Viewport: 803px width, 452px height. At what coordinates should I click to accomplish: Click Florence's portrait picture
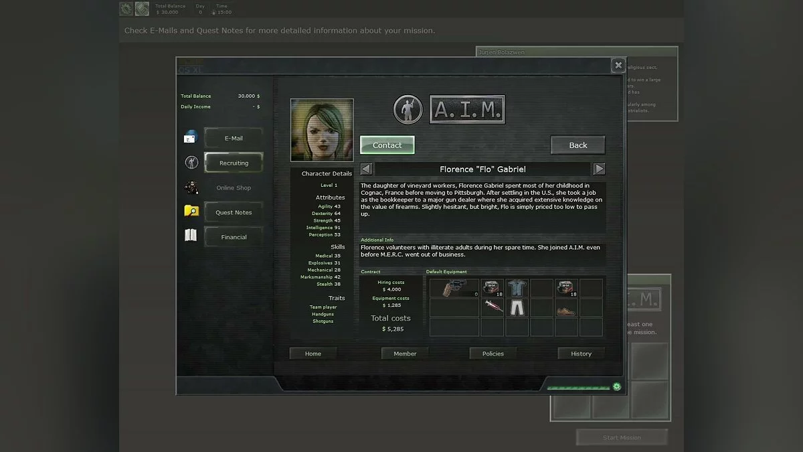click(x=322, y=131)
